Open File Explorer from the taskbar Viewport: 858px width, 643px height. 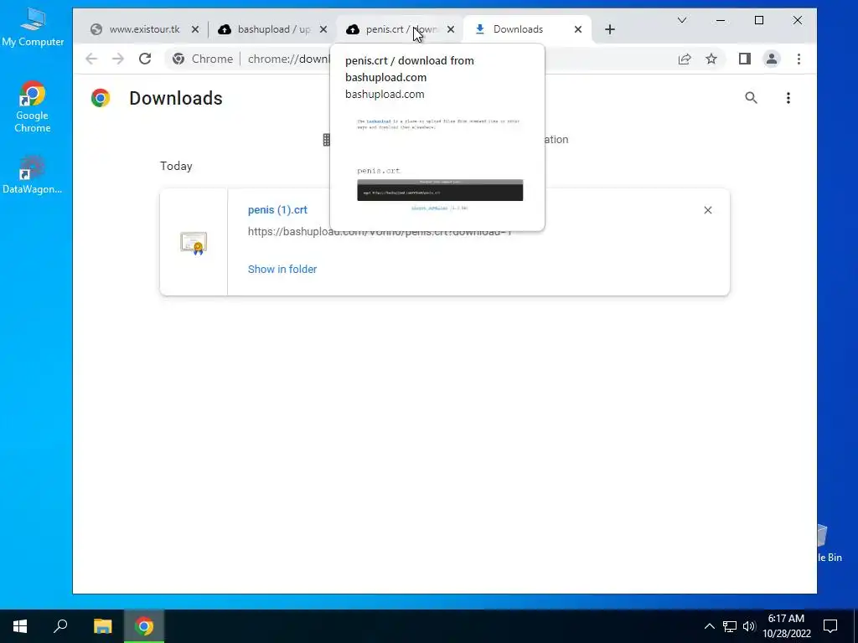[102, 626]
